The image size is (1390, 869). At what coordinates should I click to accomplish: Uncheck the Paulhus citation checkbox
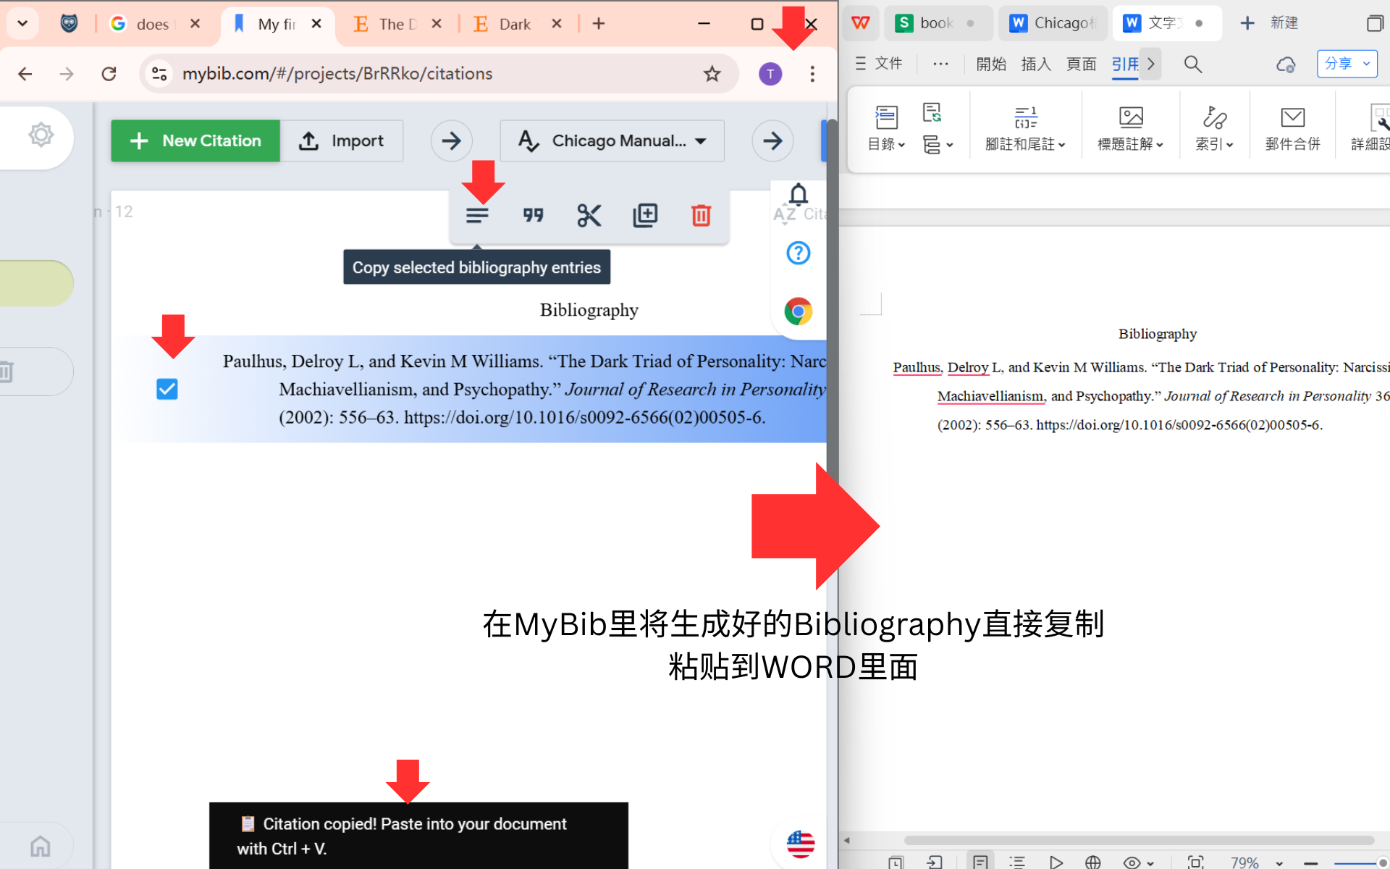coord(167,390)
